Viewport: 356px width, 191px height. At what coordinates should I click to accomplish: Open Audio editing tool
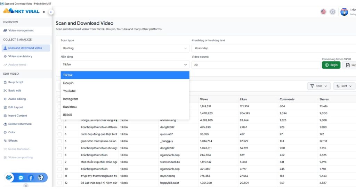[x=15, y=99]
